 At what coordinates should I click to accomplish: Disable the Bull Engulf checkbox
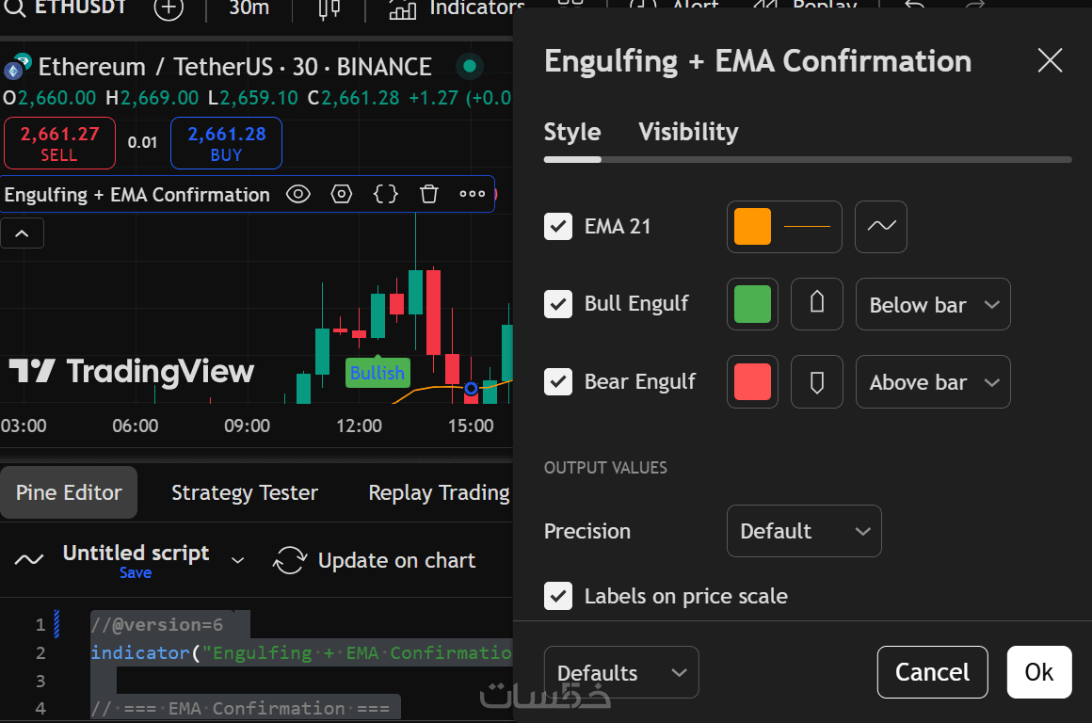[x=558, y=304]
